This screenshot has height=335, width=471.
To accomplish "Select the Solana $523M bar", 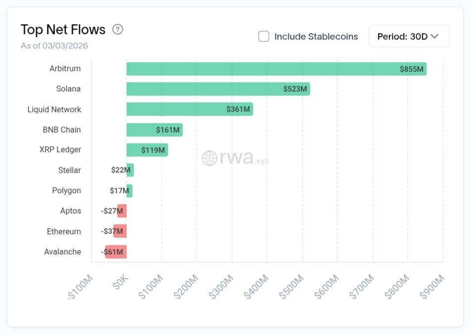I will (217, 89).
